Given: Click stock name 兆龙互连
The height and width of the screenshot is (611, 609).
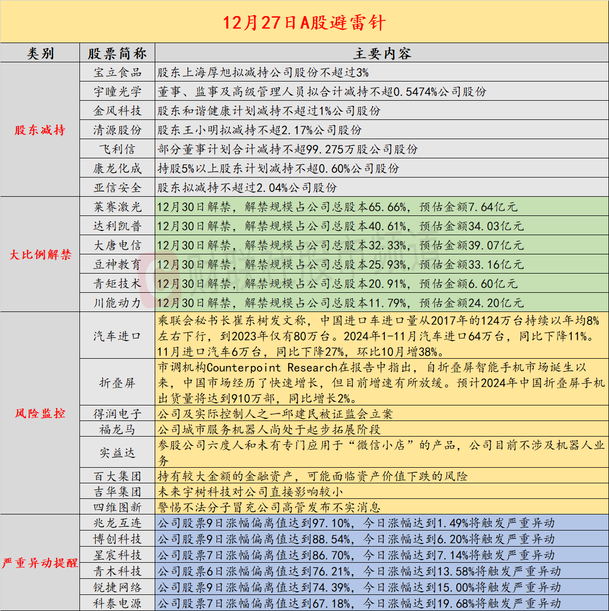Looking at the screenshot, I should tap(117, 523).
